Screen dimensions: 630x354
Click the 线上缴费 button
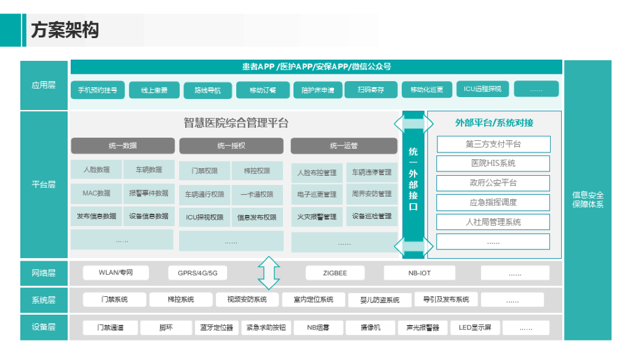point(154,90)
